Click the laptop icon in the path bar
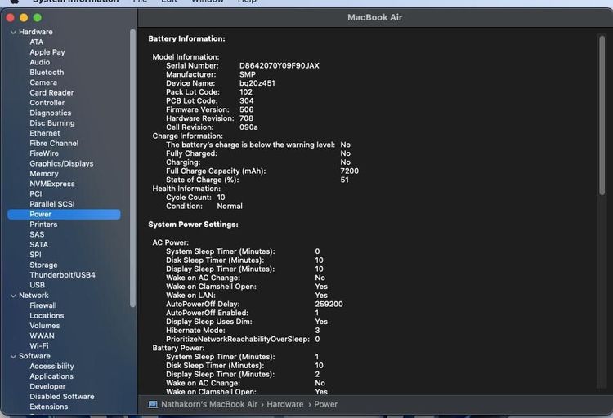 tap(153, 404)
